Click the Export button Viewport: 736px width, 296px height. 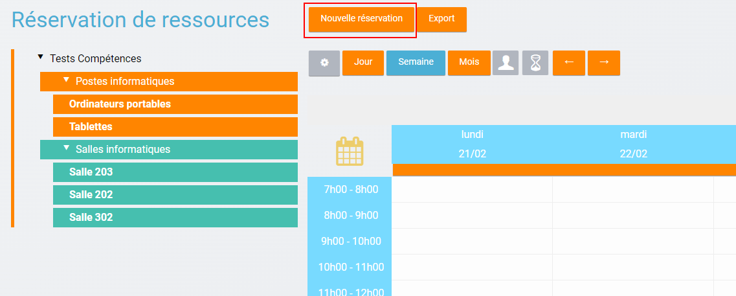coord(441,19)
